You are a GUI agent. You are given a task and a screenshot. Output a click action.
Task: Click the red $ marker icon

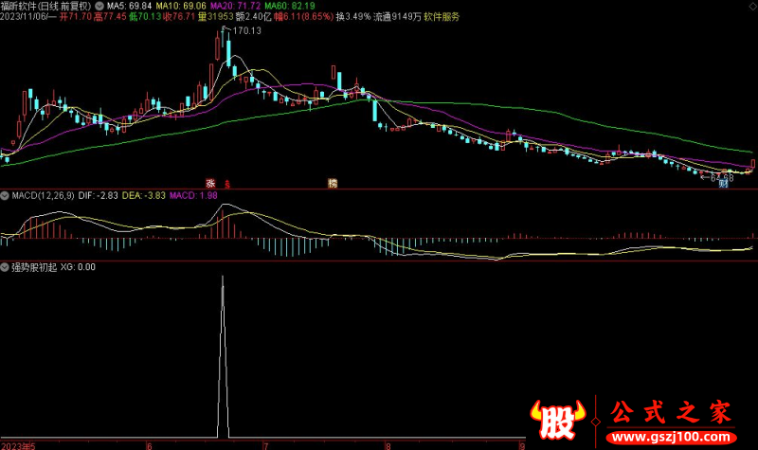point(227,184)
